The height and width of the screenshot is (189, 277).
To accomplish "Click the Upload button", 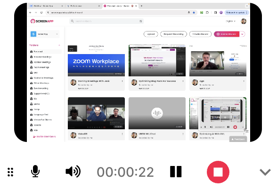I will (x=151, y=34).
